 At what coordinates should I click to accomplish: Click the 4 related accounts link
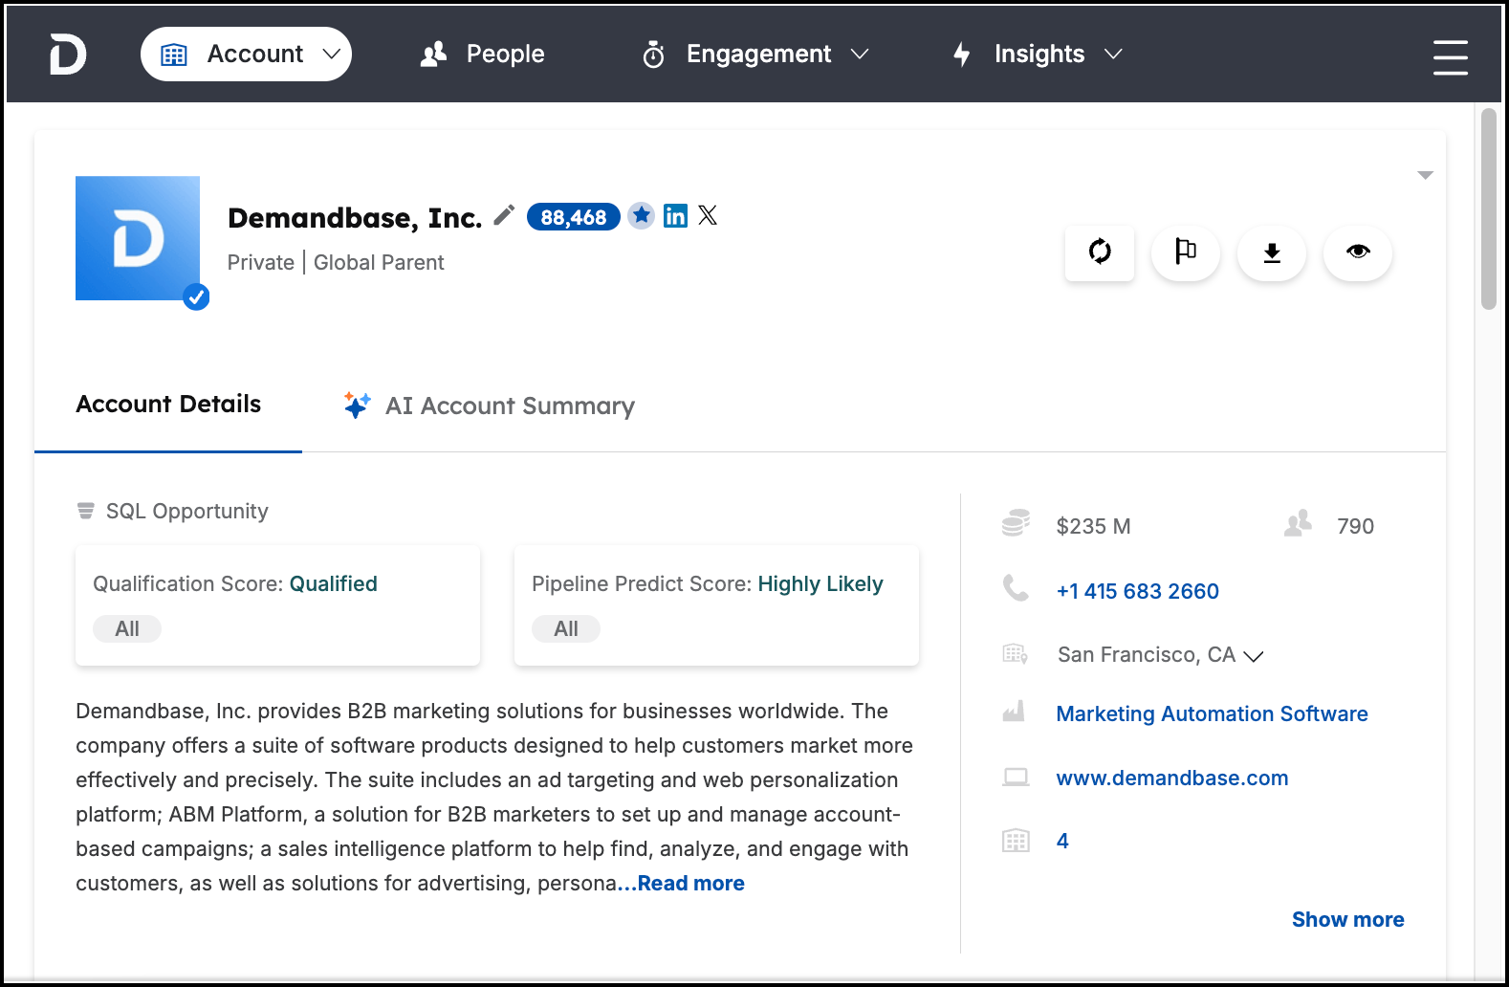(1062, 841)
